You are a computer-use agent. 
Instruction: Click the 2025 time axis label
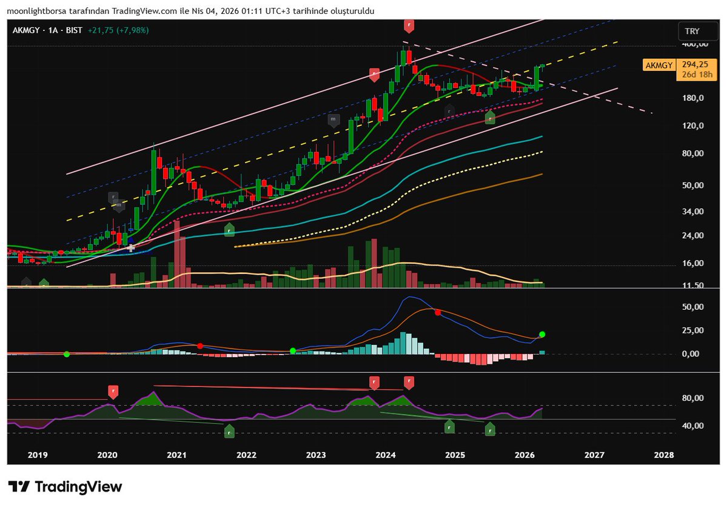455,455
